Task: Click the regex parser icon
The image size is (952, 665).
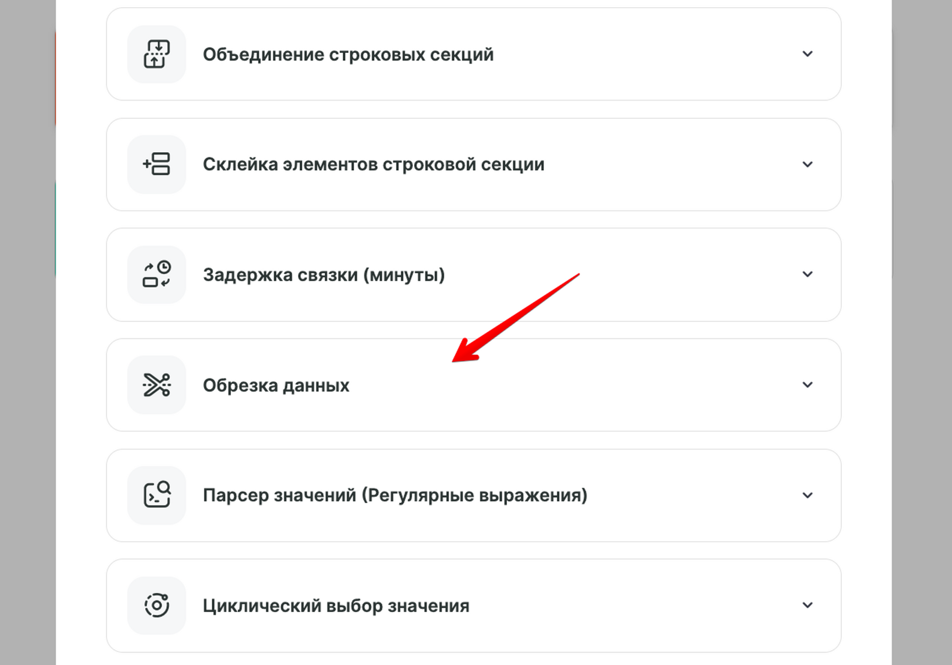Action: [x=156, y=495]
